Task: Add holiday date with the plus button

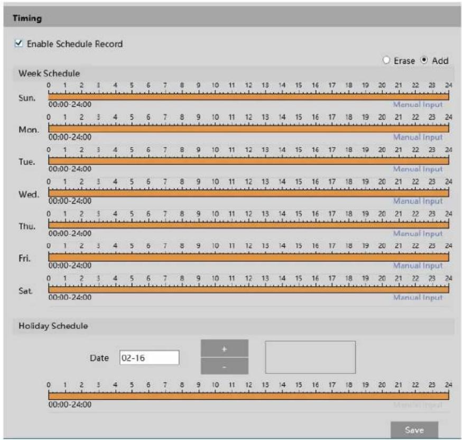Action: coord(225,349)
